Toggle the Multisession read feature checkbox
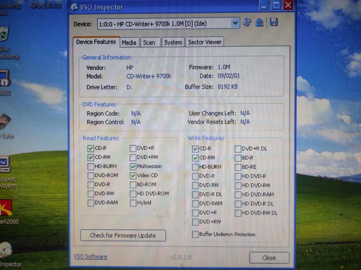The image size is (361, 270). coord(133,166)
